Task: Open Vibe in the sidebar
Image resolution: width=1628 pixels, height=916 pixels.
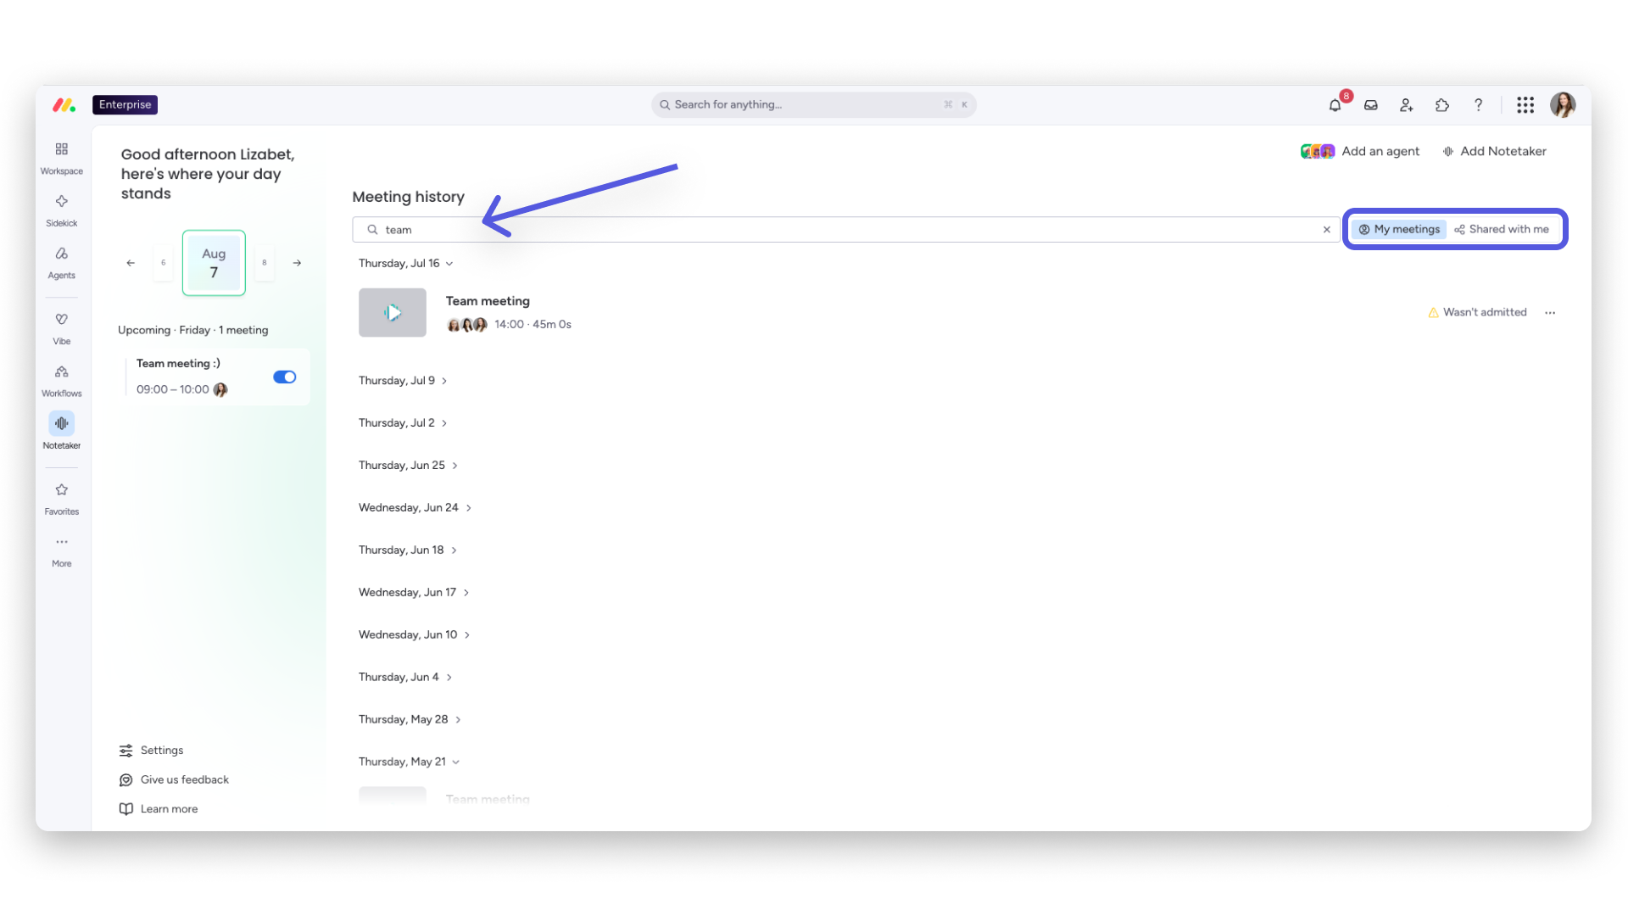Action: tap(61, 328)
